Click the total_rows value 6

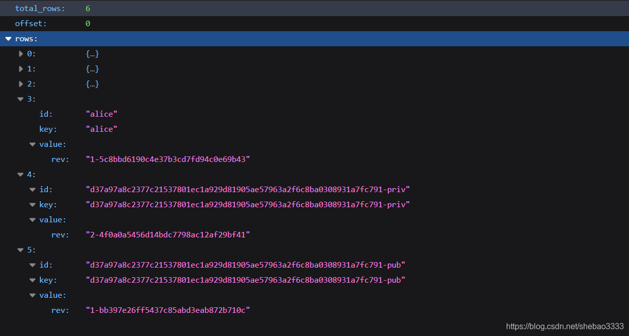pyautogui.click(x=88, y=9)
